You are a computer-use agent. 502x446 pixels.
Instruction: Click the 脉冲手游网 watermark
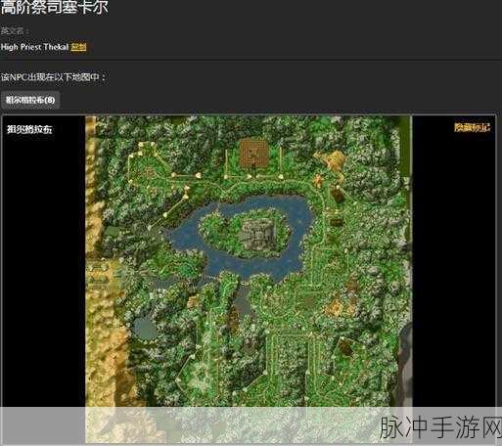(x=440, y=427)
